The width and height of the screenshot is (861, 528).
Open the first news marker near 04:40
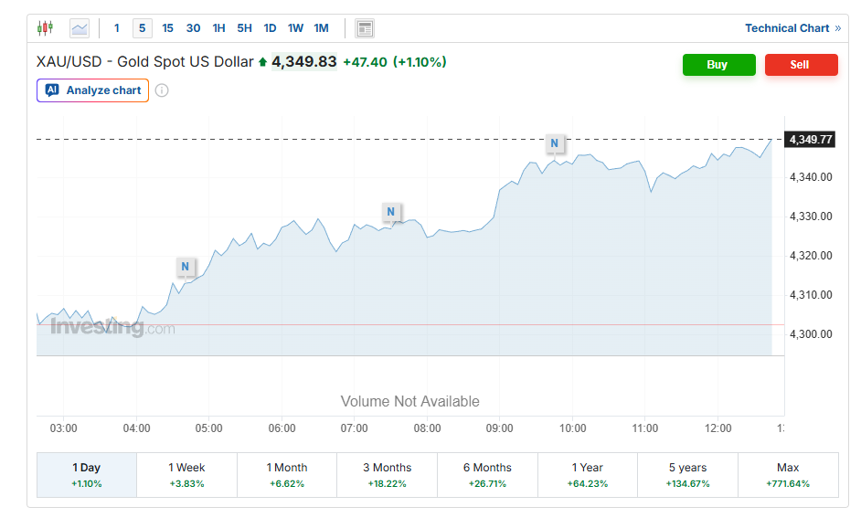[186, 267]
